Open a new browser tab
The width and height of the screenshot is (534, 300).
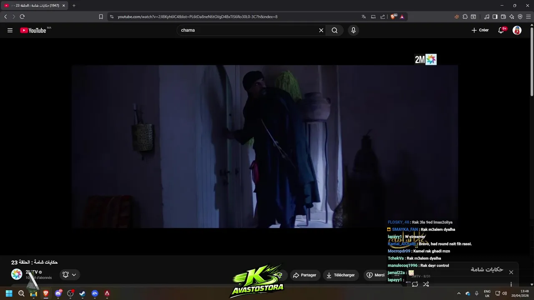[74, 5]
